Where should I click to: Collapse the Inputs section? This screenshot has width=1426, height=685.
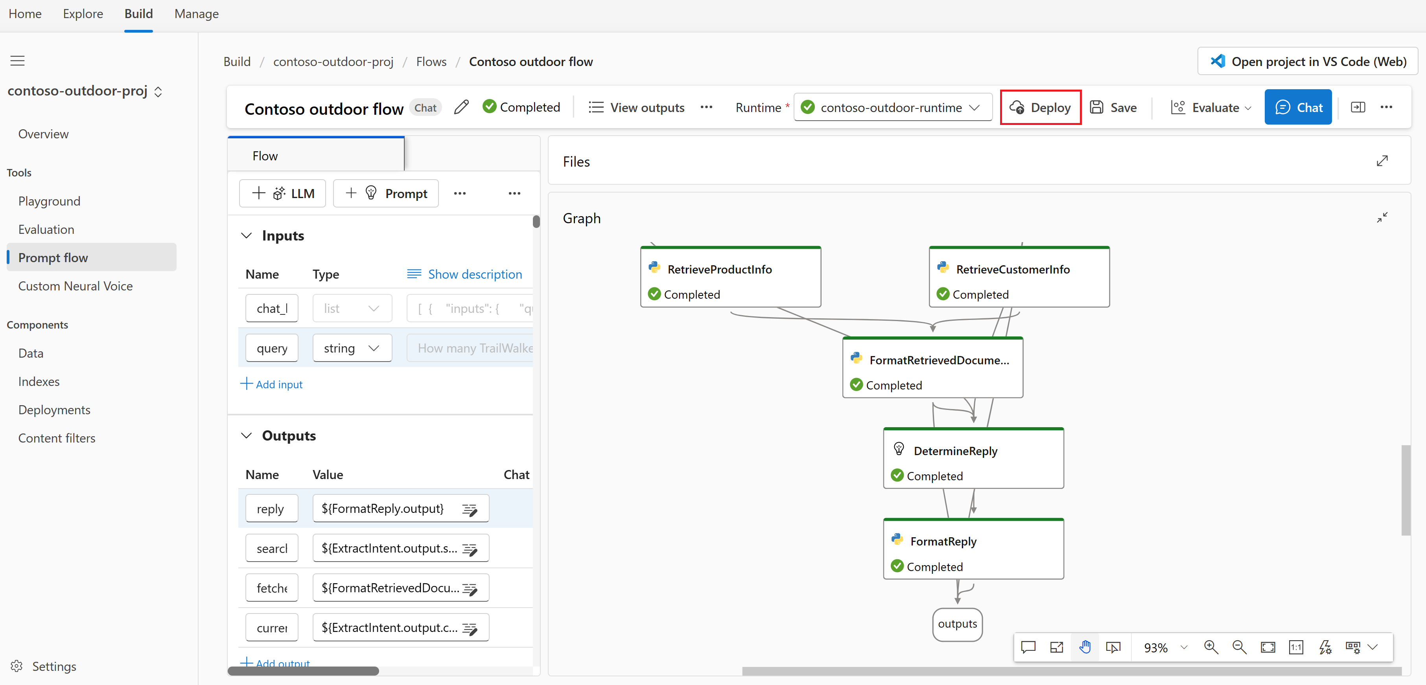(x=246, y=236)
